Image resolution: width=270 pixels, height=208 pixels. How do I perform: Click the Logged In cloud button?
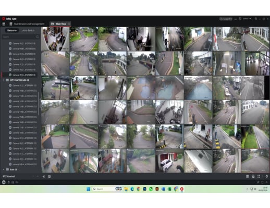(226, 19)
